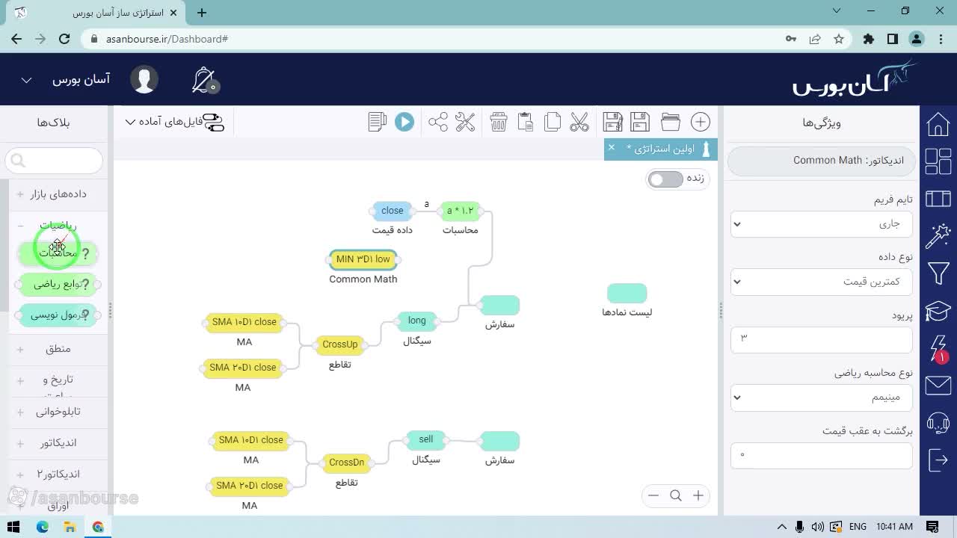The width and height of the screenshot is (957, 538).
Task: Open the نوع محاسبه ریاضی dropdown
Action: (x=821, y=398)
